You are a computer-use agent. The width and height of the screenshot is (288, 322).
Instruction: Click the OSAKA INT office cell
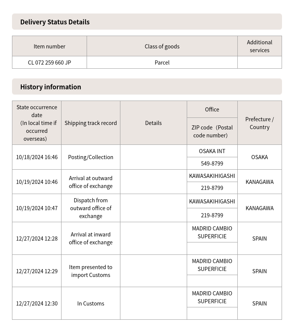tap(212, 151)
